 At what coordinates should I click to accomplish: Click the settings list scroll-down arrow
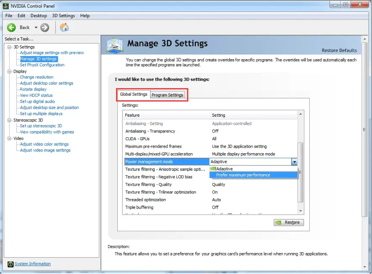(x=300, y=211)
